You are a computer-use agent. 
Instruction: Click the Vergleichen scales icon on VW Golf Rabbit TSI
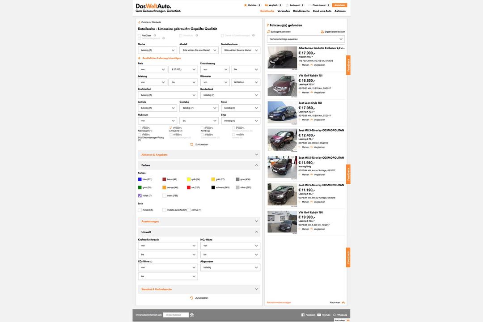coord(310,91)
